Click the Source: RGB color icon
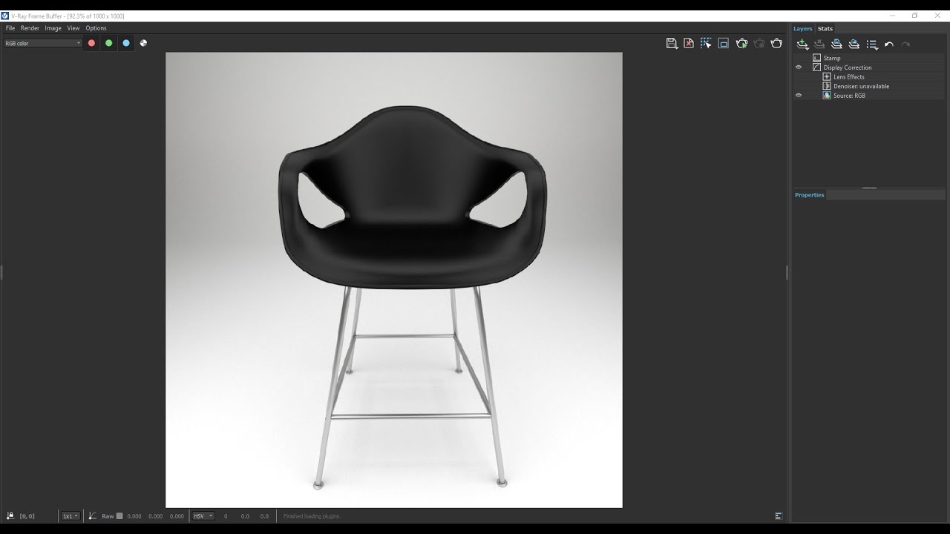 (827, 96)
